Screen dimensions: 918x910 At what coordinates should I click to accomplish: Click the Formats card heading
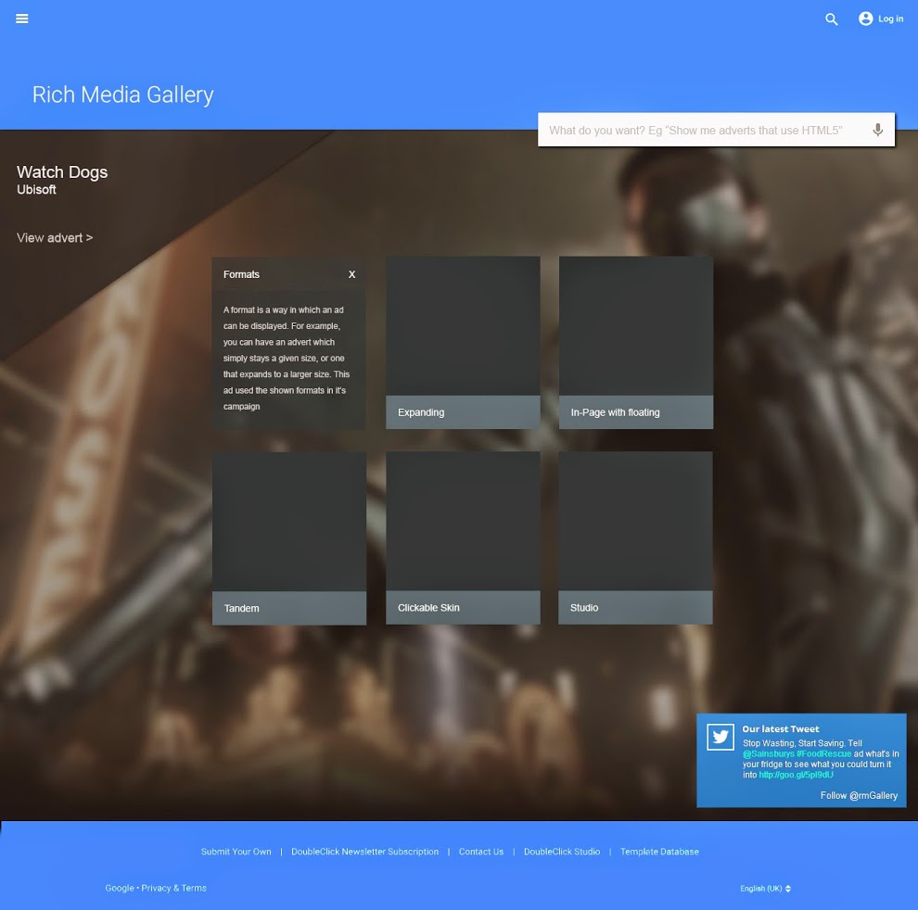(241, 274)
